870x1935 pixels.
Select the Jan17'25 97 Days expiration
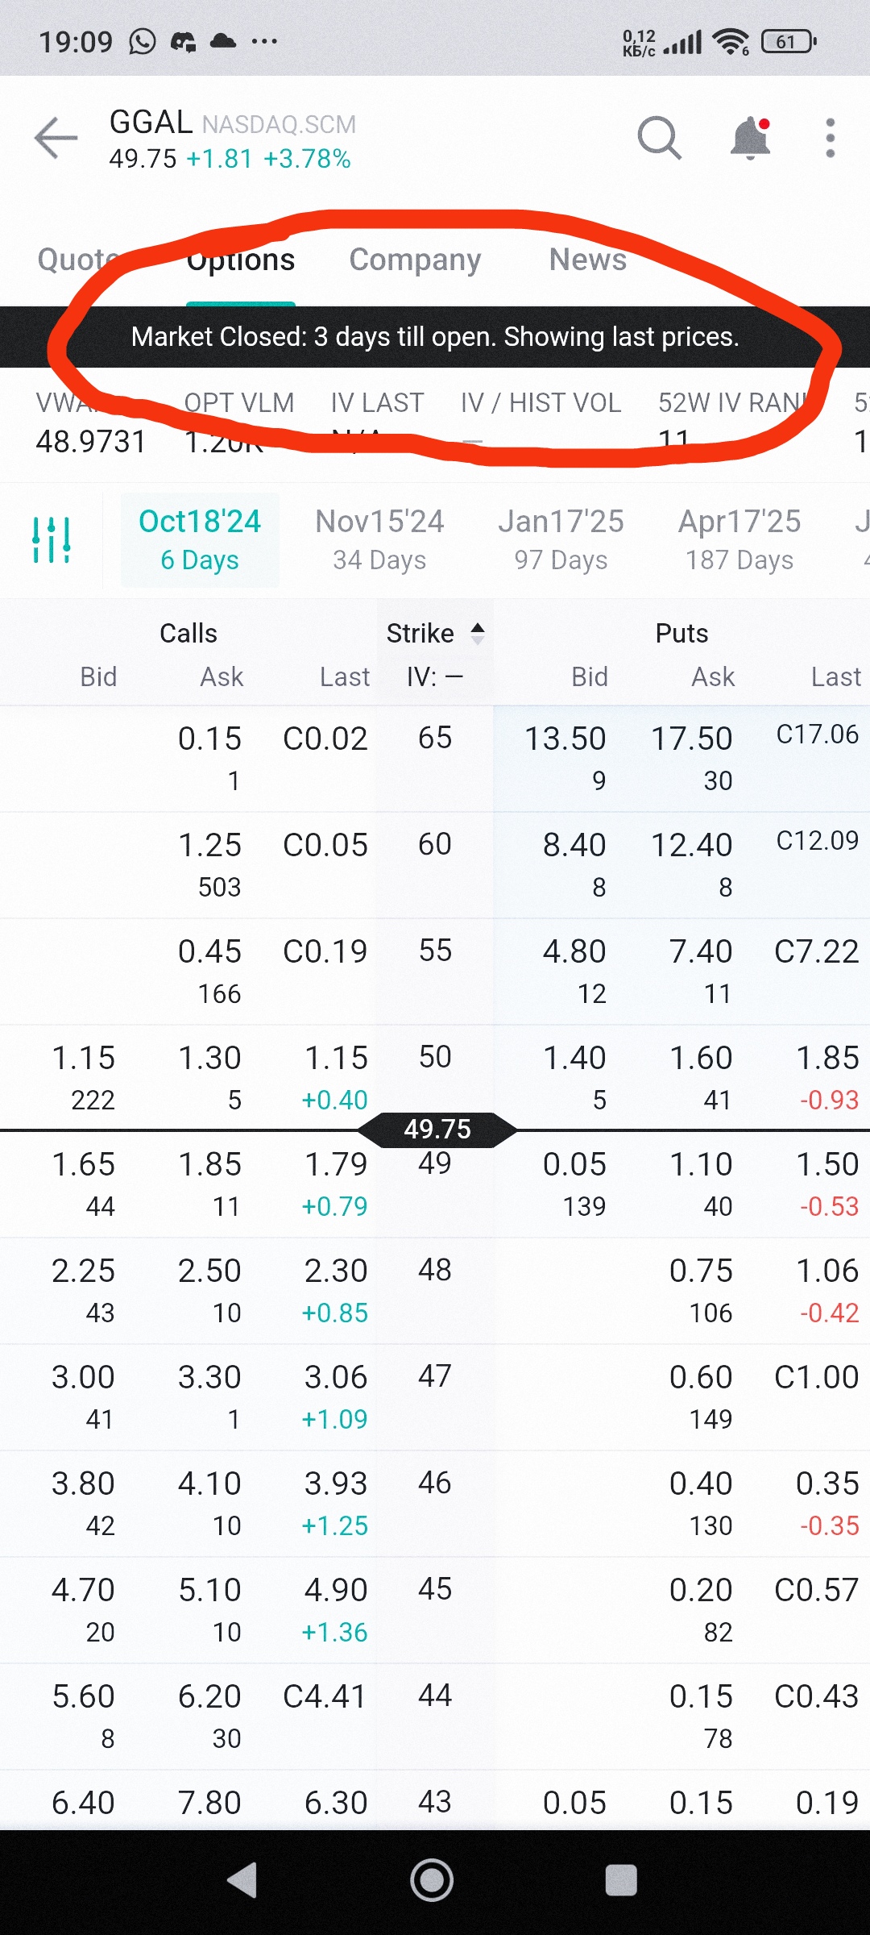(561, 539)
